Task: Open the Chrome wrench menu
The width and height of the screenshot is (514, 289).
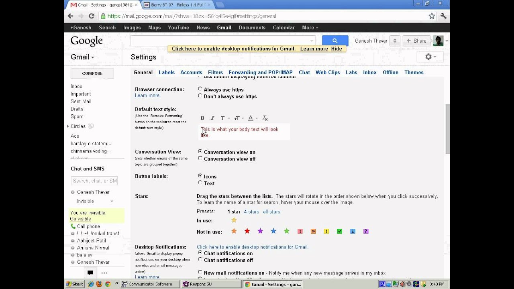Action: [x=443, y=16]
